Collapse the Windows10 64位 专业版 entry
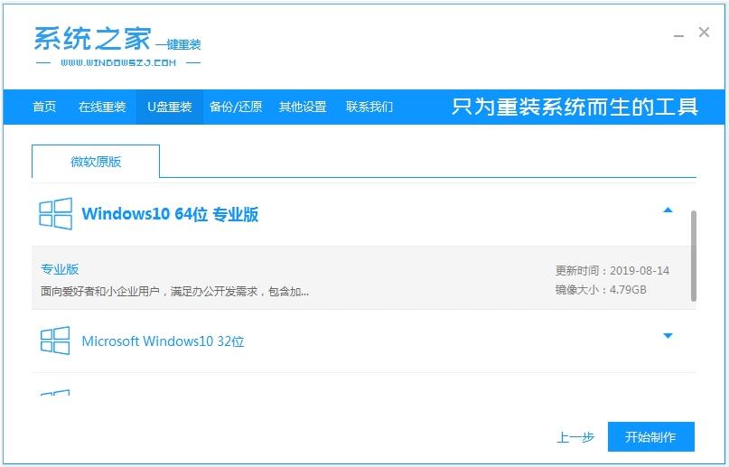The height and width of the screenshot is (467, 729). click(x=668, y=210)
